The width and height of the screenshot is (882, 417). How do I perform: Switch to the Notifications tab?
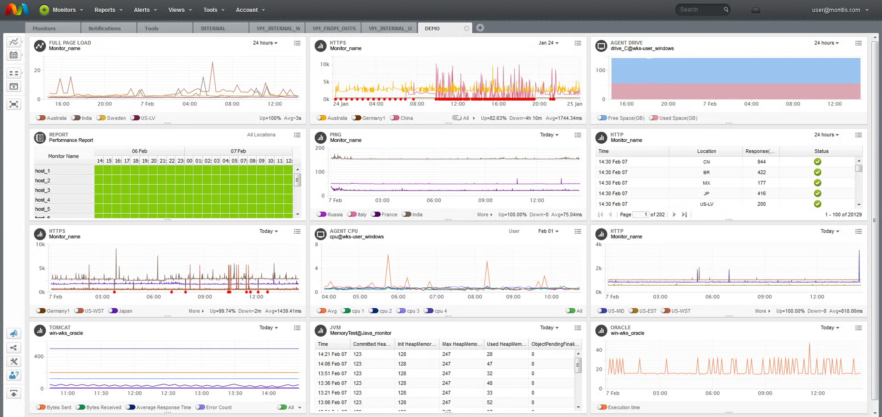[x=104, y=28]
